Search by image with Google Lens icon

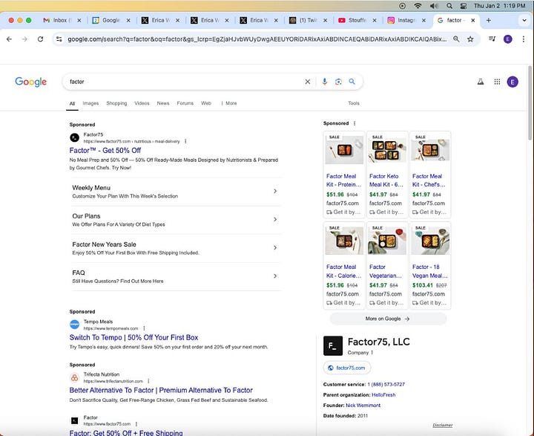click(338, 82)
